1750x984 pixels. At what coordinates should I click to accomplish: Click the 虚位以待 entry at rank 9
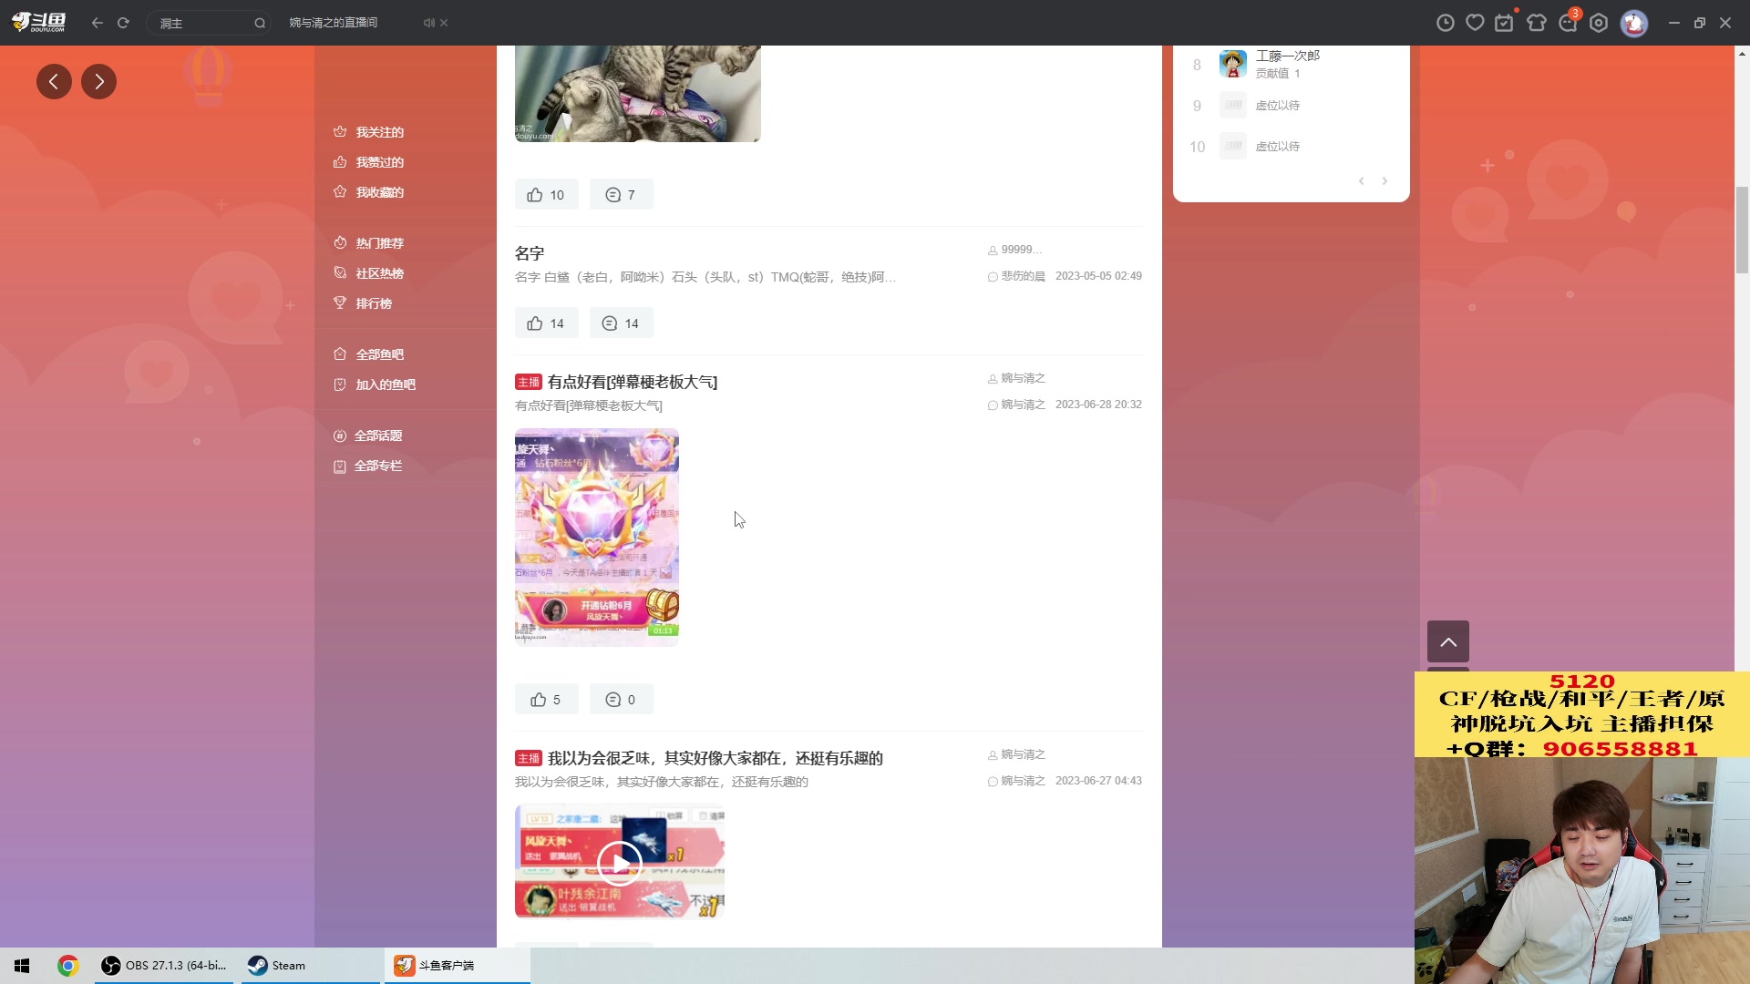[x=1278, y=106]
